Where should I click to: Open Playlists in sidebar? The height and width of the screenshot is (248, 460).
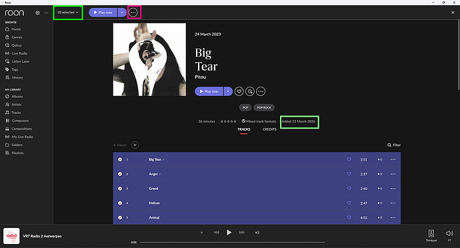pyautogui.click(x=15, y=153)
